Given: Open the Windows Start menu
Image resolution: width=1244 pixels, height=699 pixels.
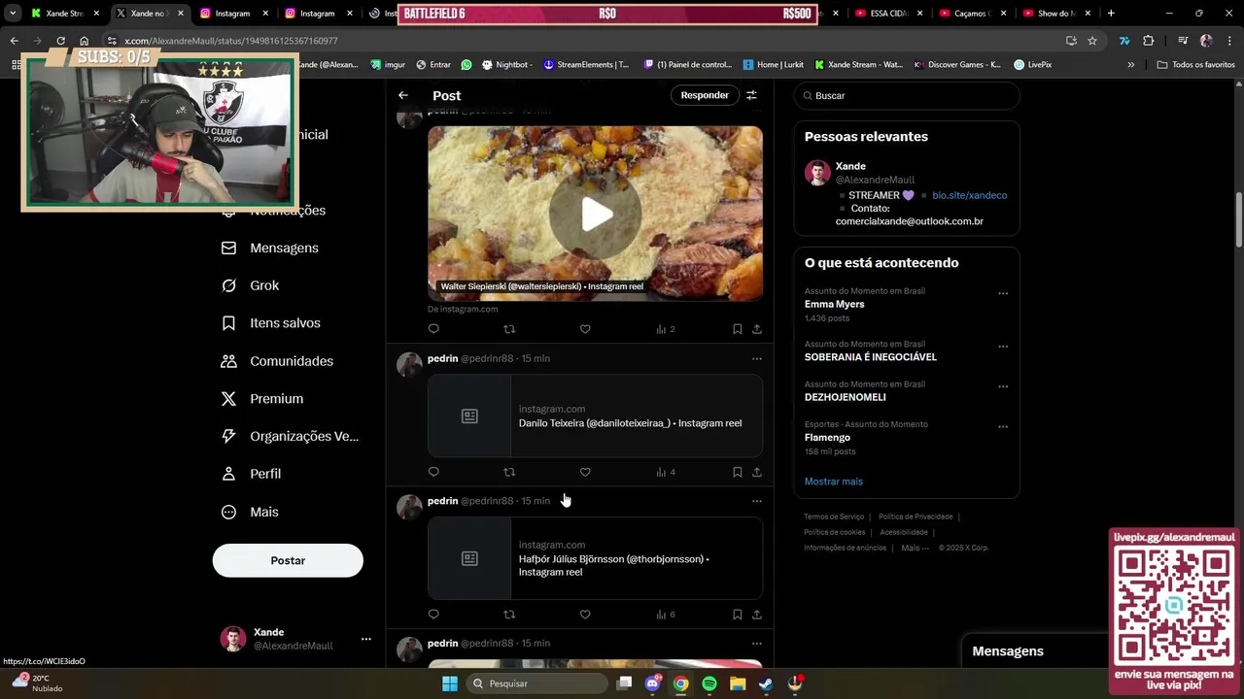Looking at the screenshot, I should [450, 683].
